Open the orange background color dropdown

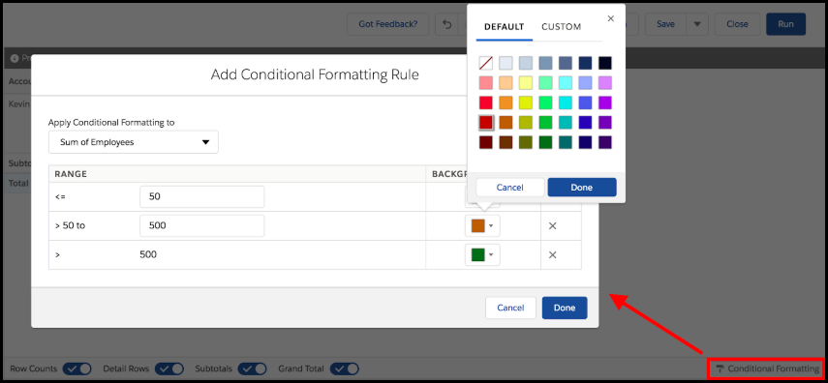[x=482, y=225]
